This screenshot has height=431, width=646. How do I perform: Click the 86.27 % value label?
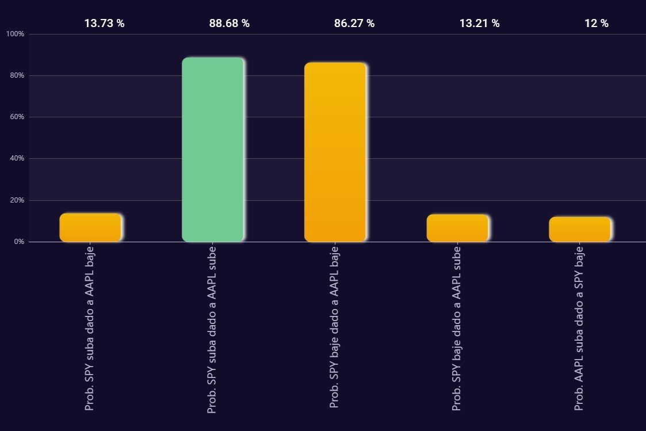354,24
